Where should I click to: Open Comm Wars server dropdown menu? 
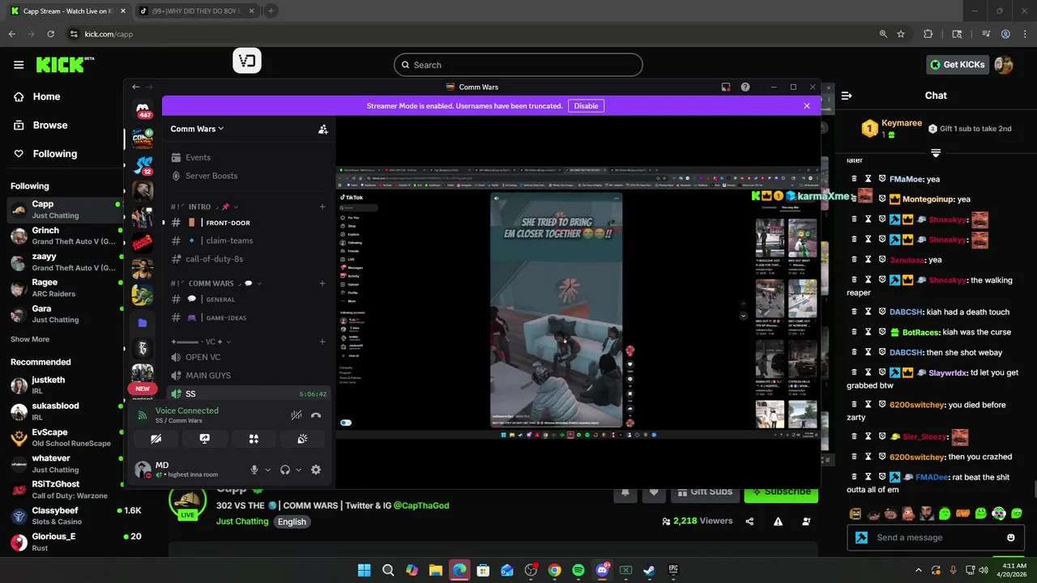[197, 129]
